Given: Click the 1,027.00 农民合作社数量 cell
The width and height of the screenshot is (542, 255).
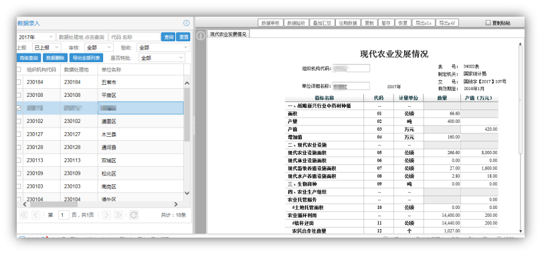Looking at the screenshot, I should [x=442, y=231].
